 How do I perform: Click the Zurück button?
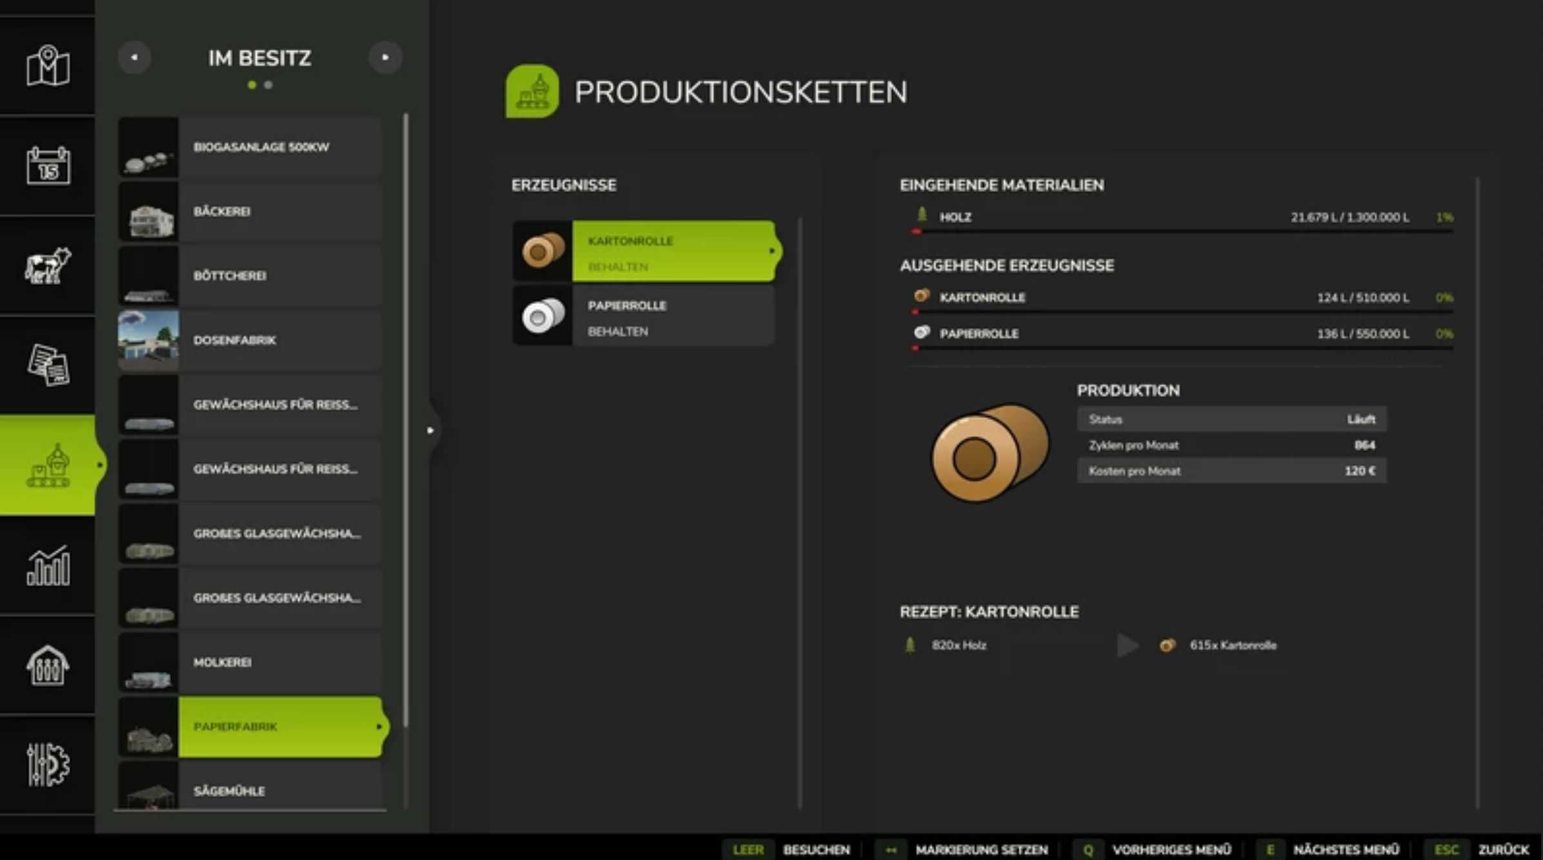click(1502, 849)
